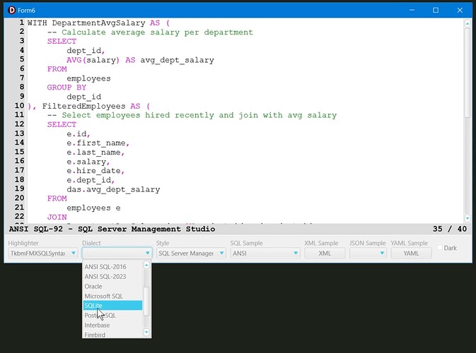Pick PostgreSQL from the dialect list
This screenshot has height=353, width=476.
[112, 315]
